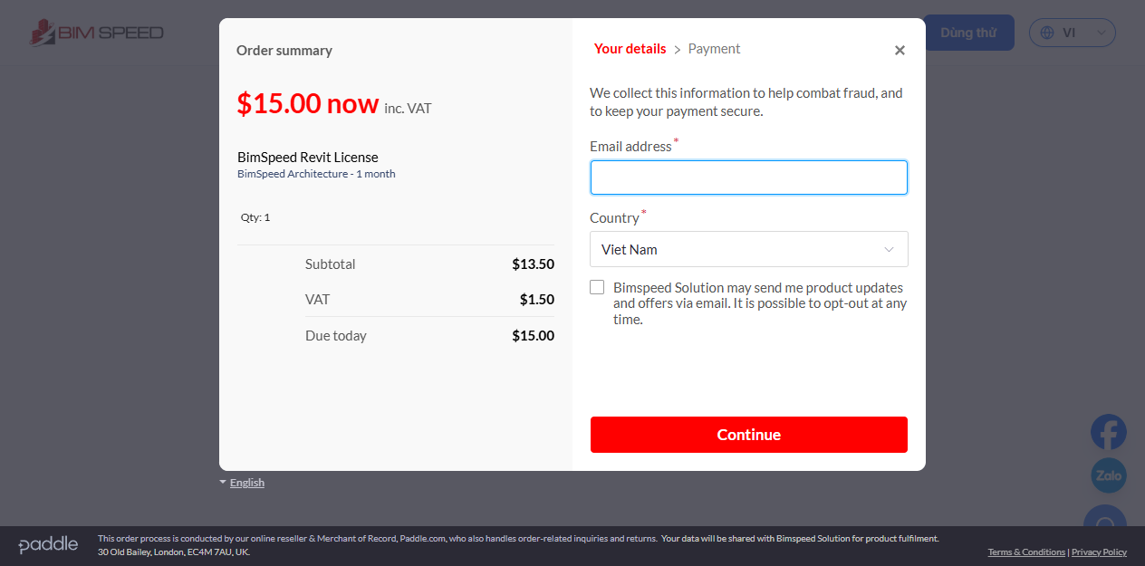Click the Qty: 1 text
Screen dimensions: 1145x566
click(x=255, y=217)
